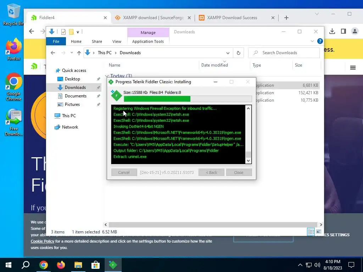Open the taskbar search magnifier
Viewport: 363px width, 272px height.
(x=26, y=265)
